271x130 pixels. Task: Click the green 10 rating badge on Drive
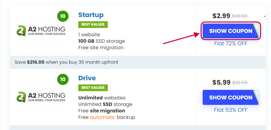click(x=63, y=79)
